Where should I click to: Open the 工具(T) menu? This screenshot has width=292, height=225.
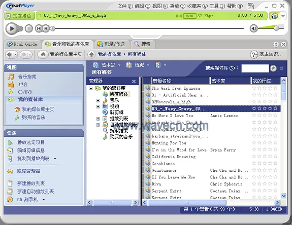217,6
